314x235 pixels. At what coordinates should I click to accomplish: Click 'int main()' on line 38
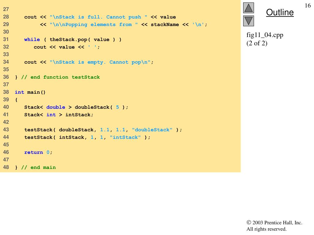[30, 92]
